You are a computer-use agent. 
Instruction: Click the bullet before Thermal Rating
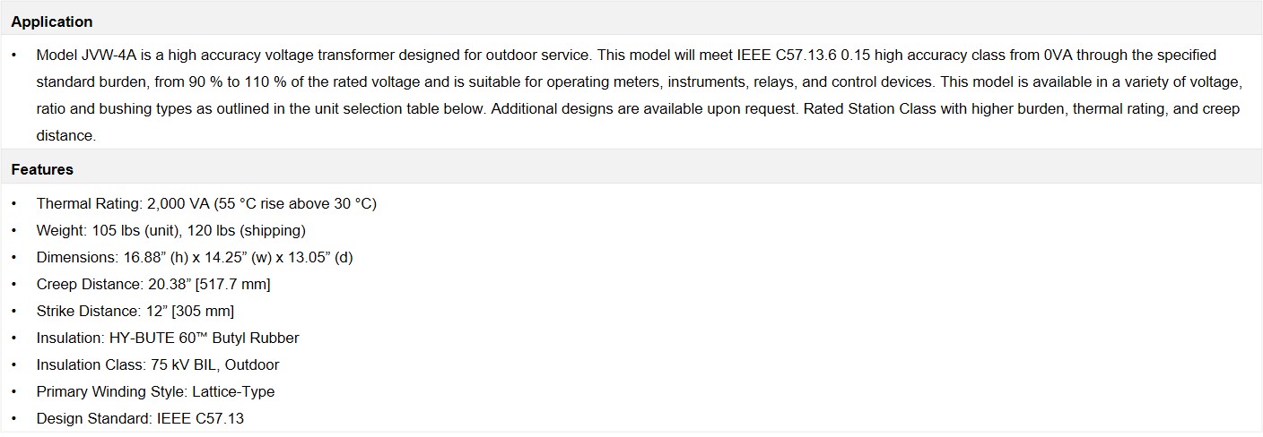[x=14, y=203]
